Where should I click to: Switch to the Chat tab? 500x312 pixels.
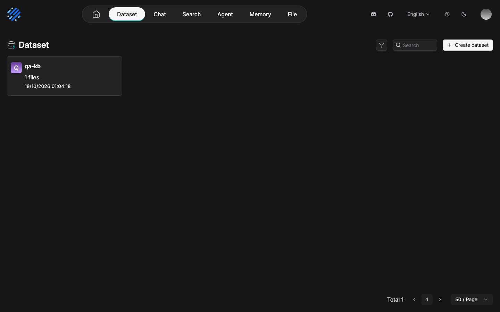click(x=160, y=14)
